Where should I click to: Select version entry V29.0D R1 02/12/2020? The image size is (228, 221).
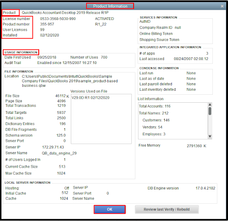pos(90,98)
